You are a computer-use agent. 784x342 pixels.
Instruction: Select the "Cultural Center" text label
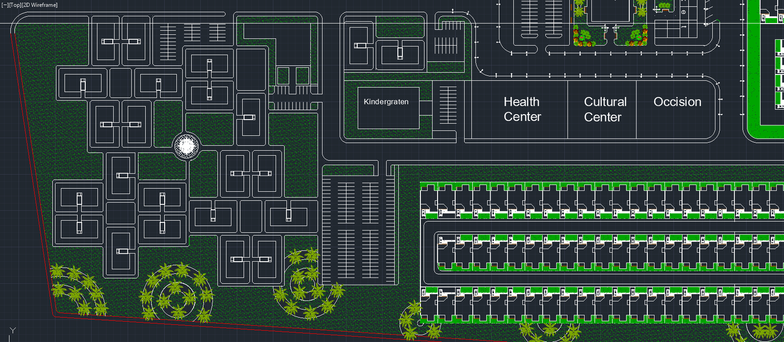(605, 109)
